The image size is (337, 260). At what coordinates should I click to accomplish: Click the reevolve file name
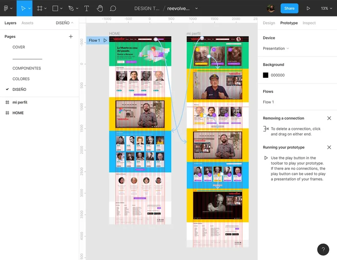tap(178, 8)
